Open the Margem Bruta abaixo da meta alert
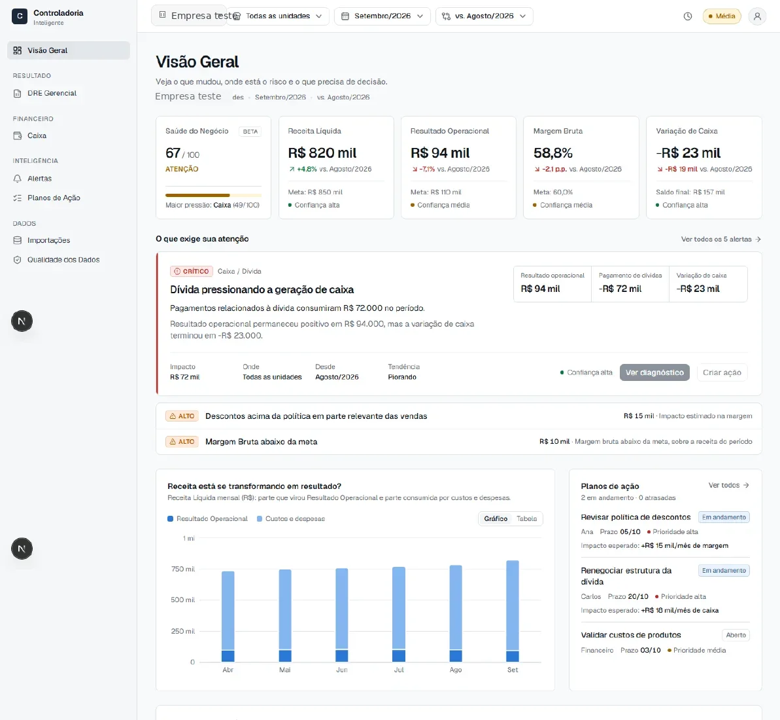Viewport: 780px width, 720px height. [x=458, y=442]
